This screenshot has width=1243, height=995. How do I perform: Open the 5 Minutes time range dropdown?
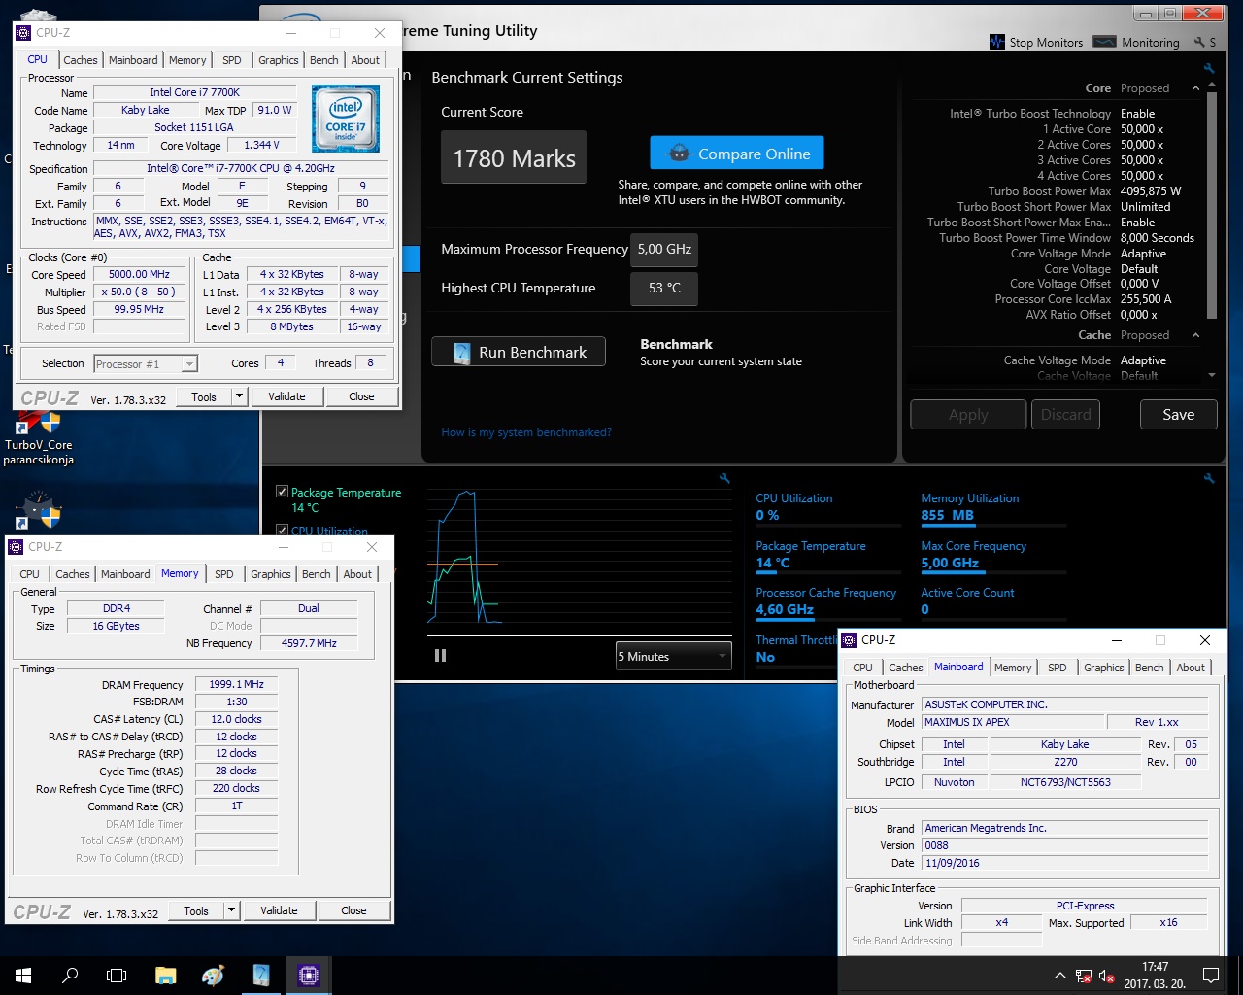coord(674,657)
